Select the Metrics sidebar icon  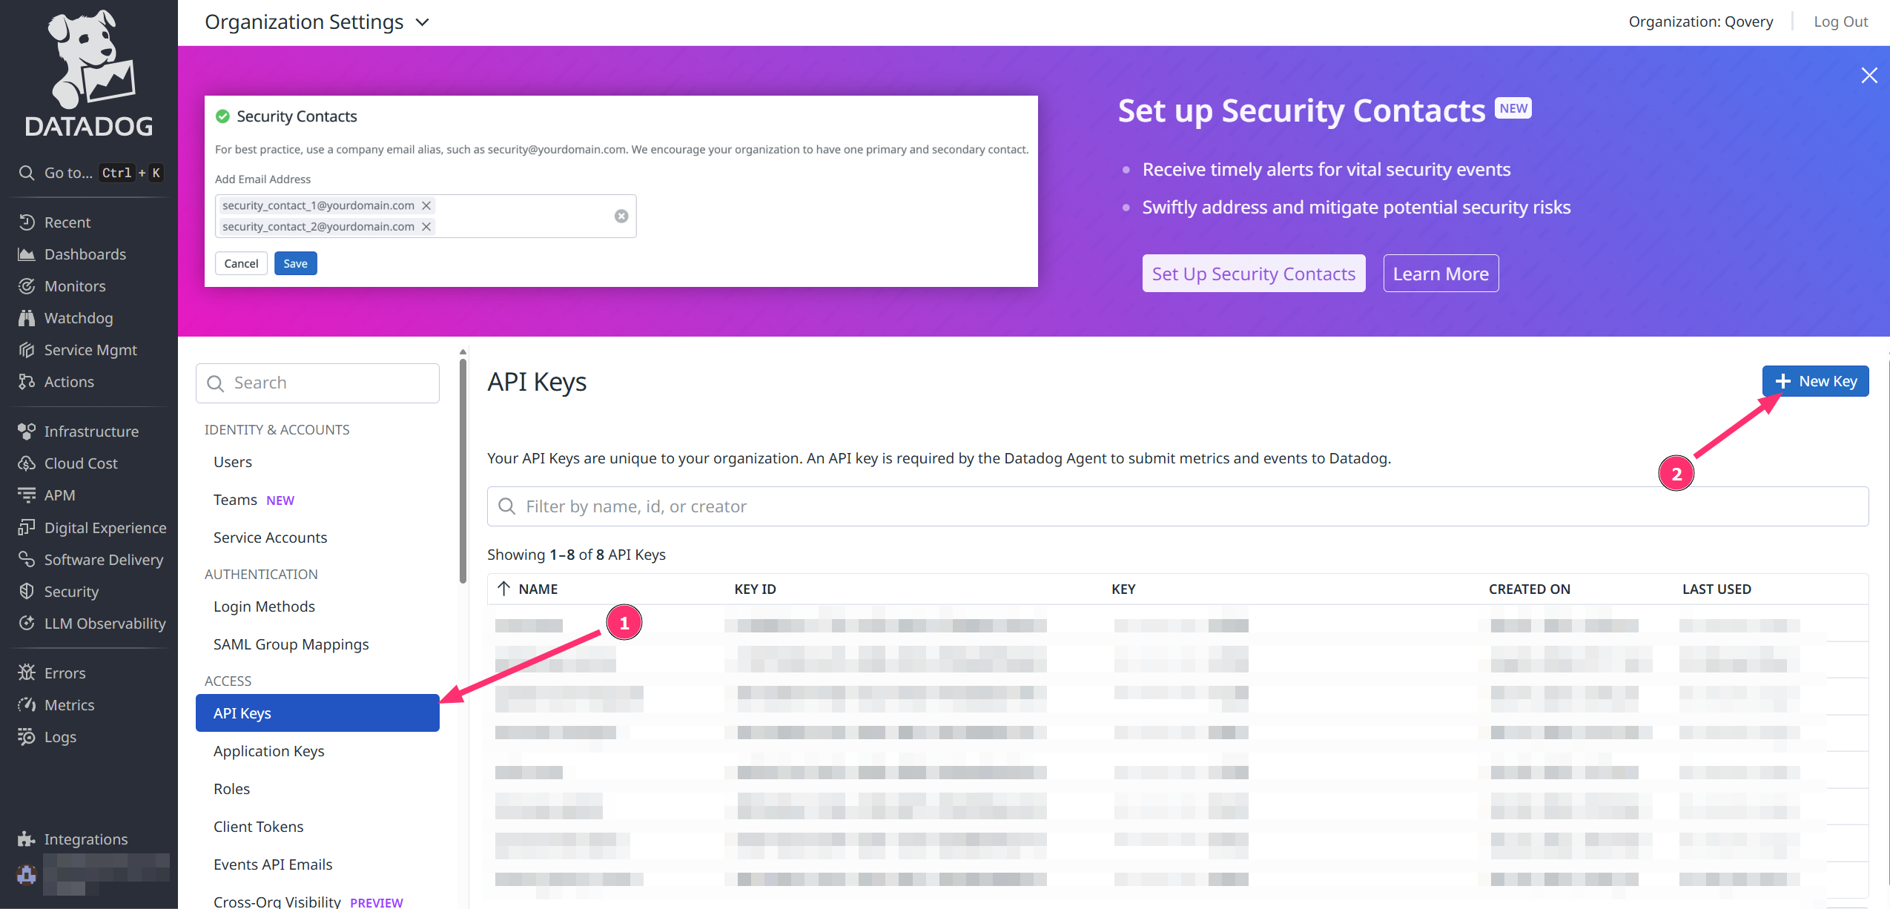[x=69, y=704]
